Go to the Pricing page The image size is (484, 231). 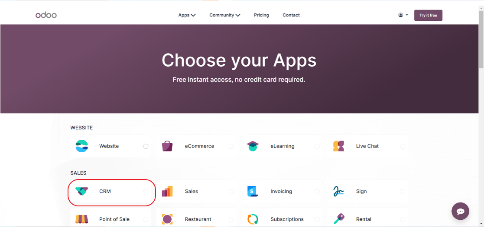tap(261, 15)
